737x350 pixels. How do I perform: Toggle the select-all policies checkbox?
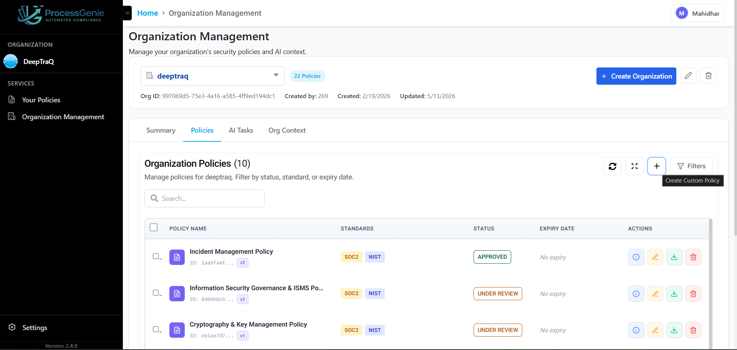tap(154, 227)
